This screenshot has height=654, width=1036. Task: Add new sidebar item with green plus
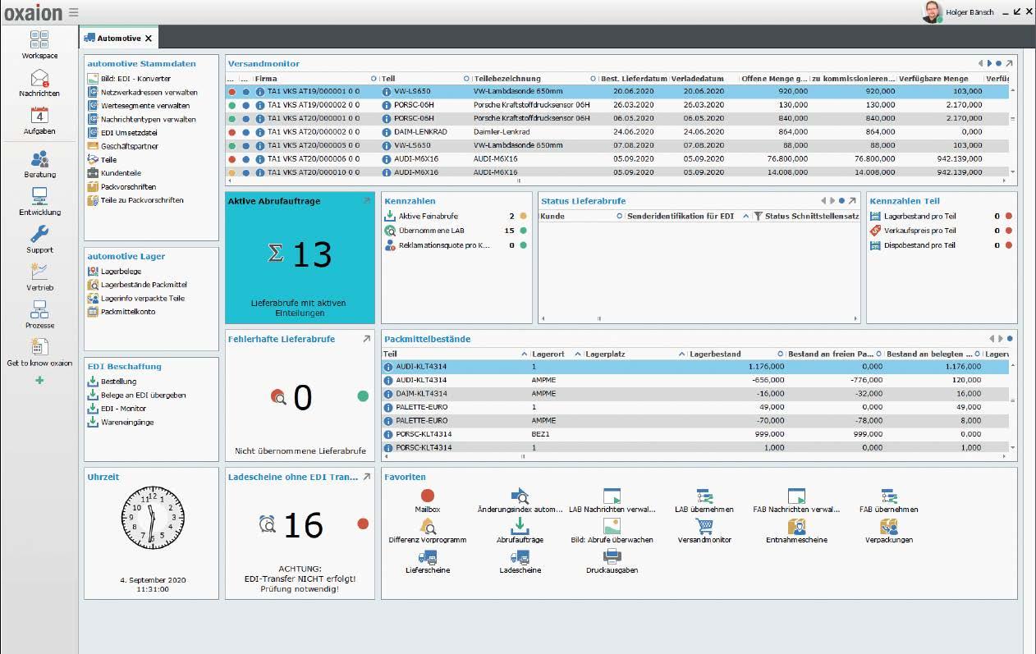[x=39, y=380]
